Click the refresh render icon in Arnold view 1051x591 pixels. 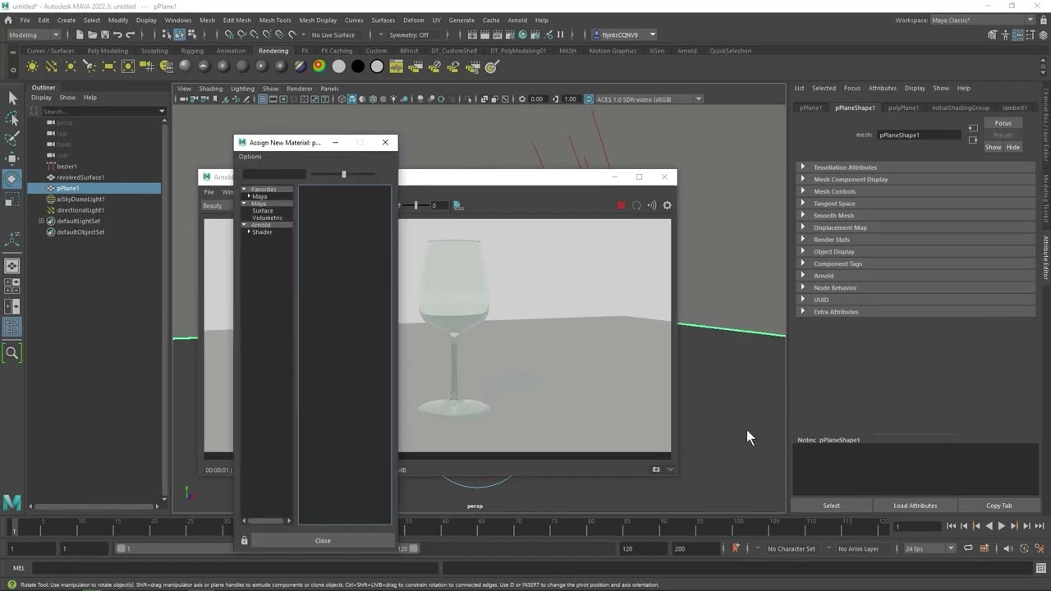point(636,205)
